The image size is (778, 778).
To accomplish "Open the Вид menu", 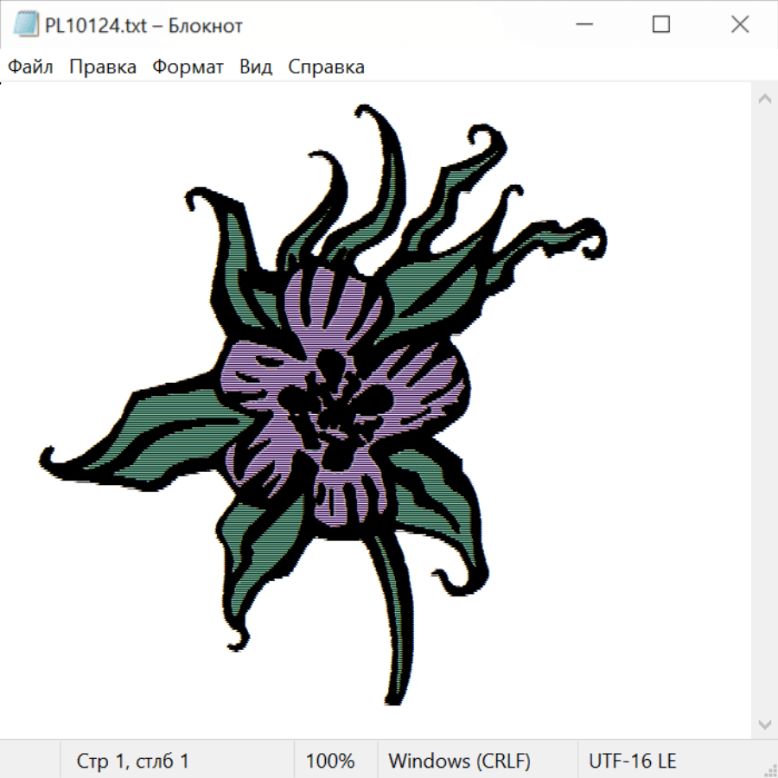I will pyautogui.click(x=256, y=67).
